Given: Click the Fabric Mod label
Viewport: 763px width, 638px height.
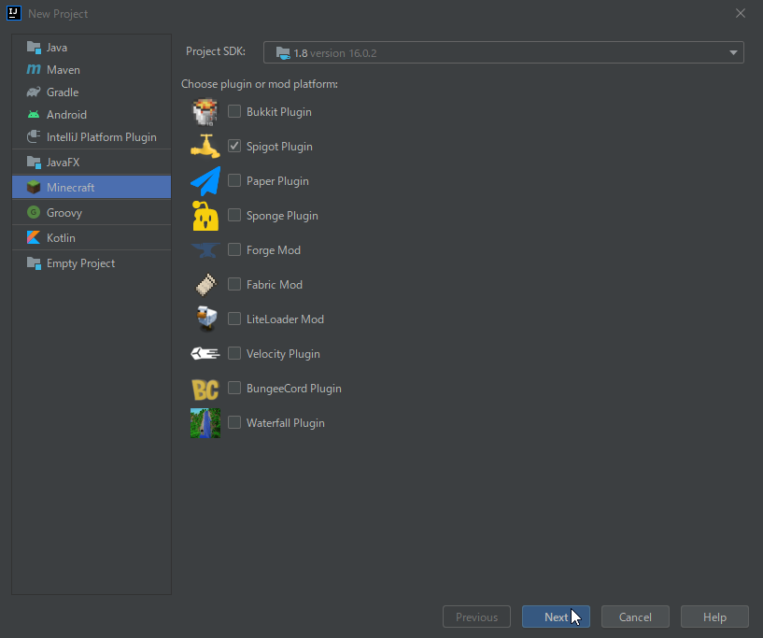Looking at the screenshot, I should (275, 285).
